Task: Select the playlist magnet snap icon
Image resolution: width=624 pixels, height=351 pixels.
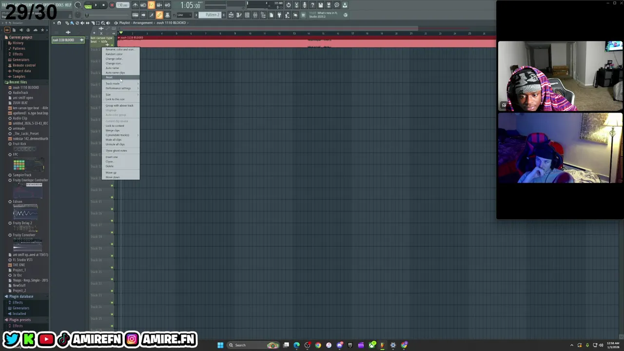Action: 59,23
